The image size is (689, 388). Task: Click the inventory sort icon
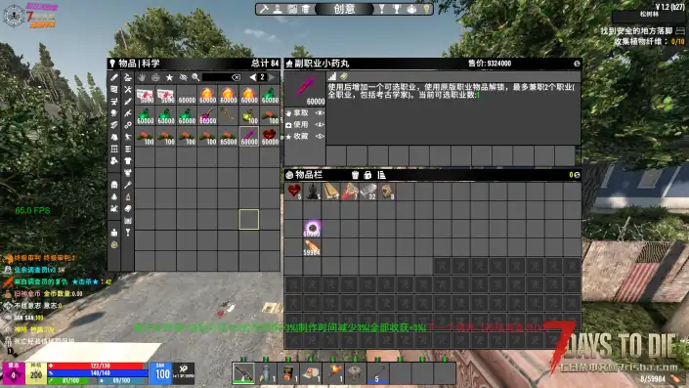pyautogui.click(x=381, y=175)
